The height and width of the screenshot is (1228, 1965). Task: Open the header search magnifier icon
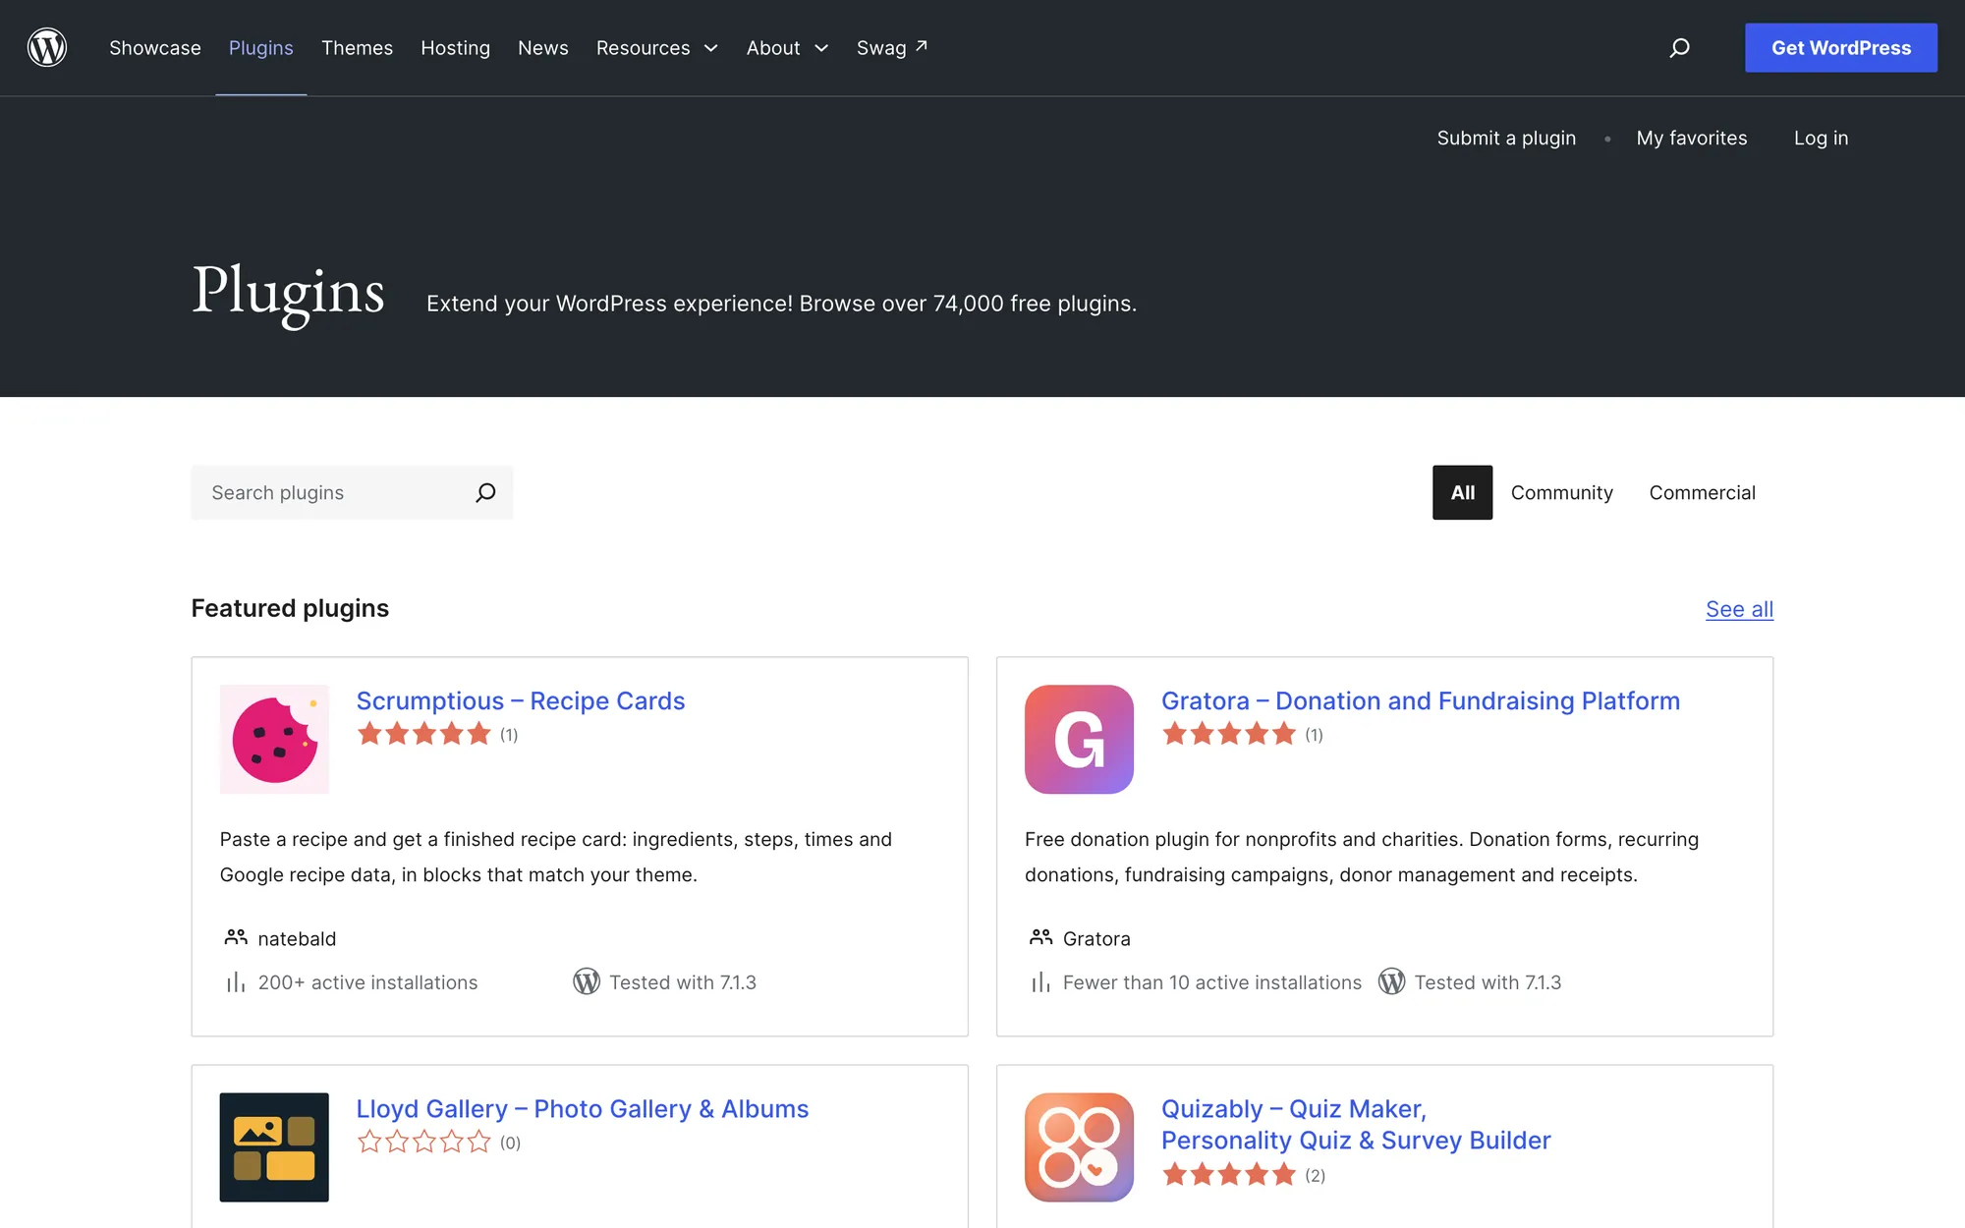tap(1679, 47)
